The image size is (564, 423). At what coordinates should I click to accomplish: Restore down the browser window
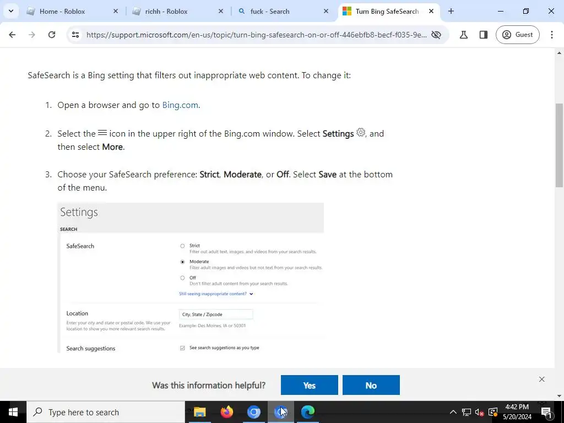(x=526, y=11)
